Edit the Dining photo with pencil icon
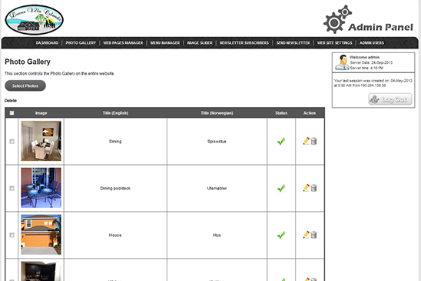 307,141
